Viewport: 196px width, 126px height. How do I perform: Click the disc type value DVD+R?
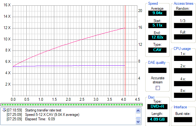point(157,106)
